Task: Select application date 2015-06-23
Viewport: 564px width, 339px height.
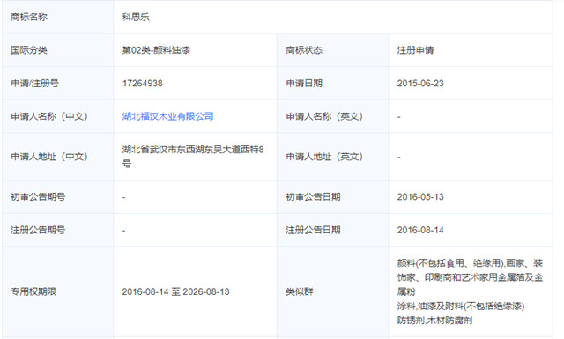Action: coord(420,84)
